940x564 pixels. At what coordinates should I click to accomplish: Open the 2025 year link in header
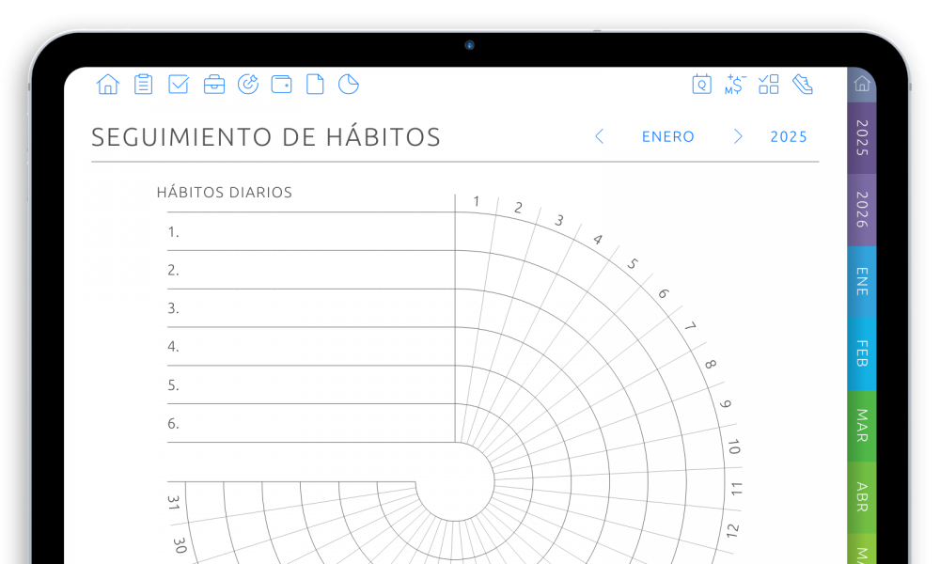click(x=789, y=136)
